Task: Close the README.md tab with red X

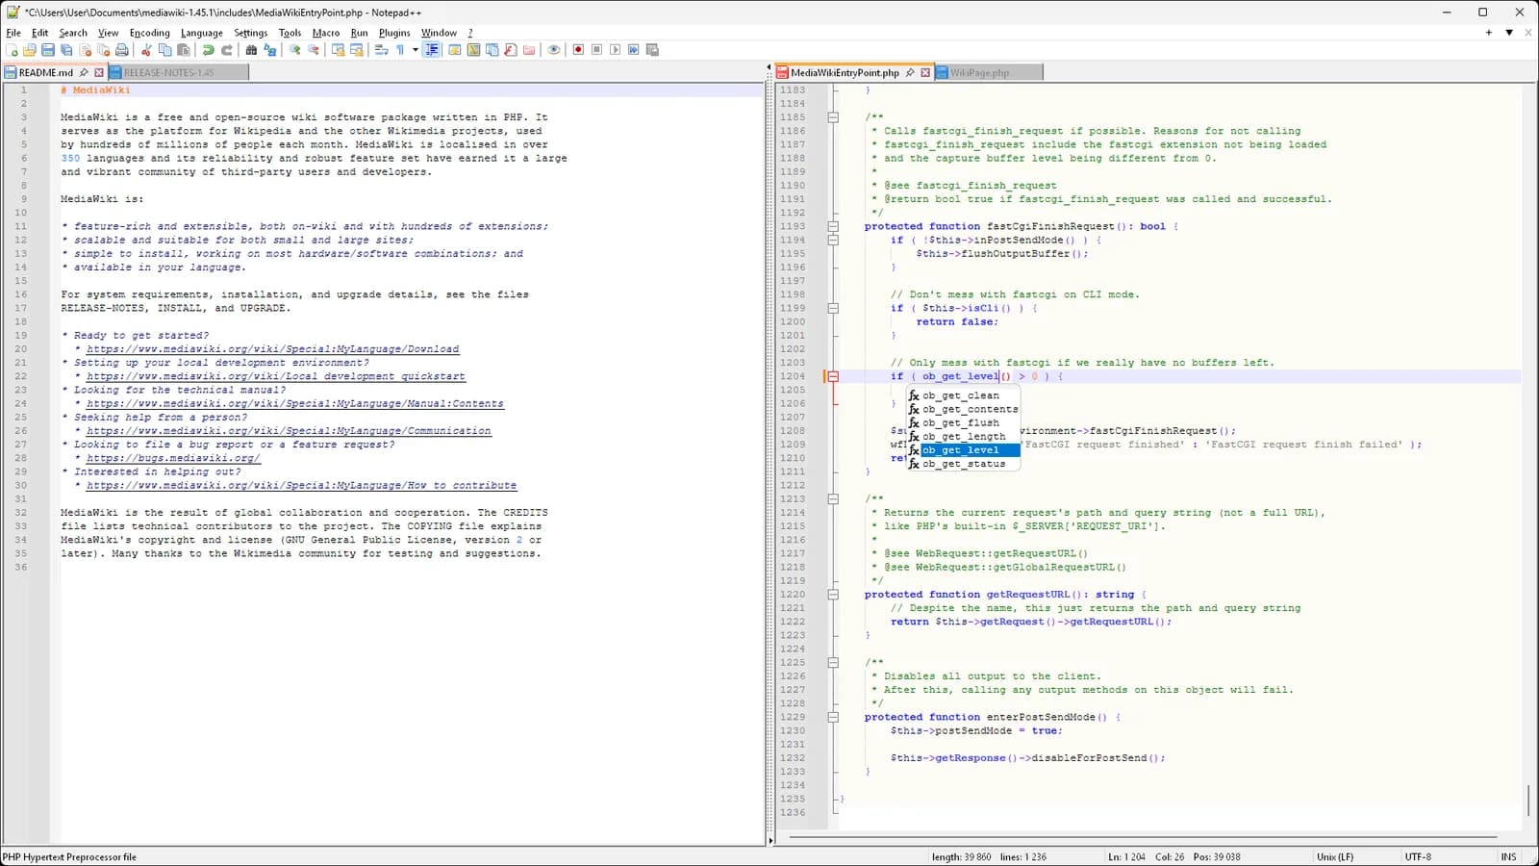Action: pos(98,72)
